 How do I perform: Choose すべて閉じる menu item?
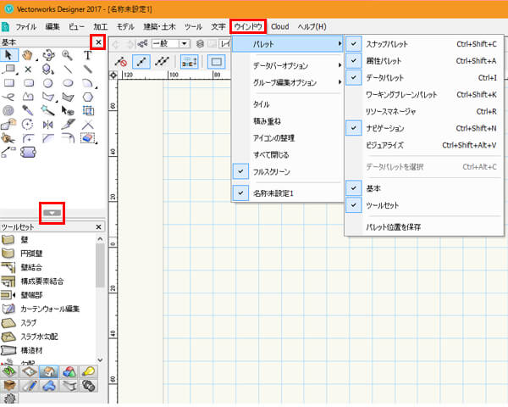click(287, 155)
